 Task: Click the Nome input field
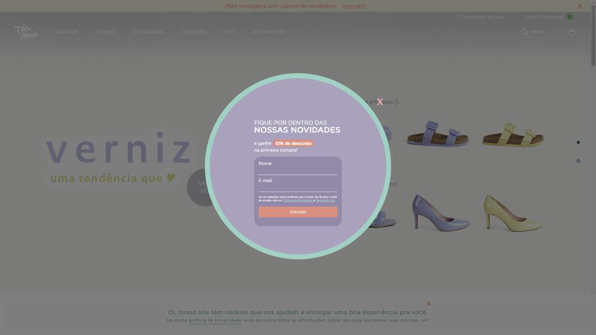coord(297,167)
